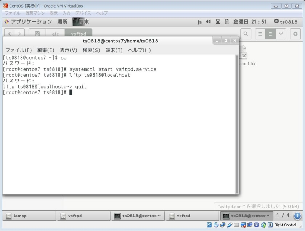Open VirtualBox ファイル menu

[13, 13]
